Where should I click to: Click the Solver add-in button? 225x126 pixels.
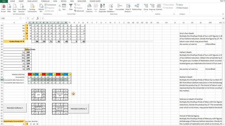[x=180, y=5]
